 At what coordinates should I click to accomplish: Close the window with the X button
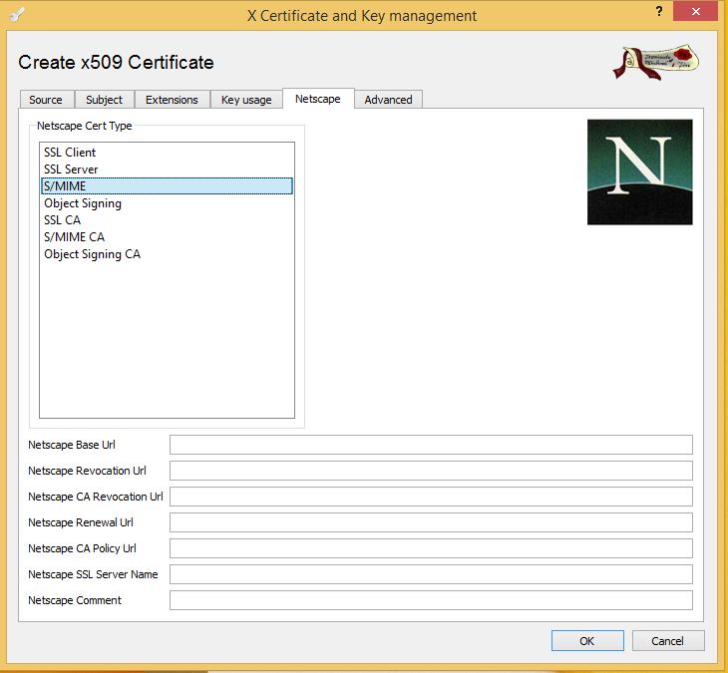[x=695, y=11]
